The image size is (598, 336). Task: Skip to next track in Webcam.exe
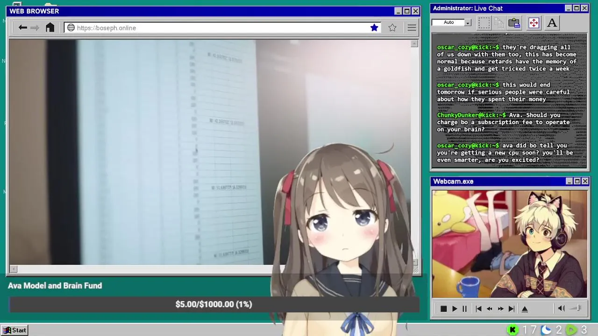tap(512, 308)
